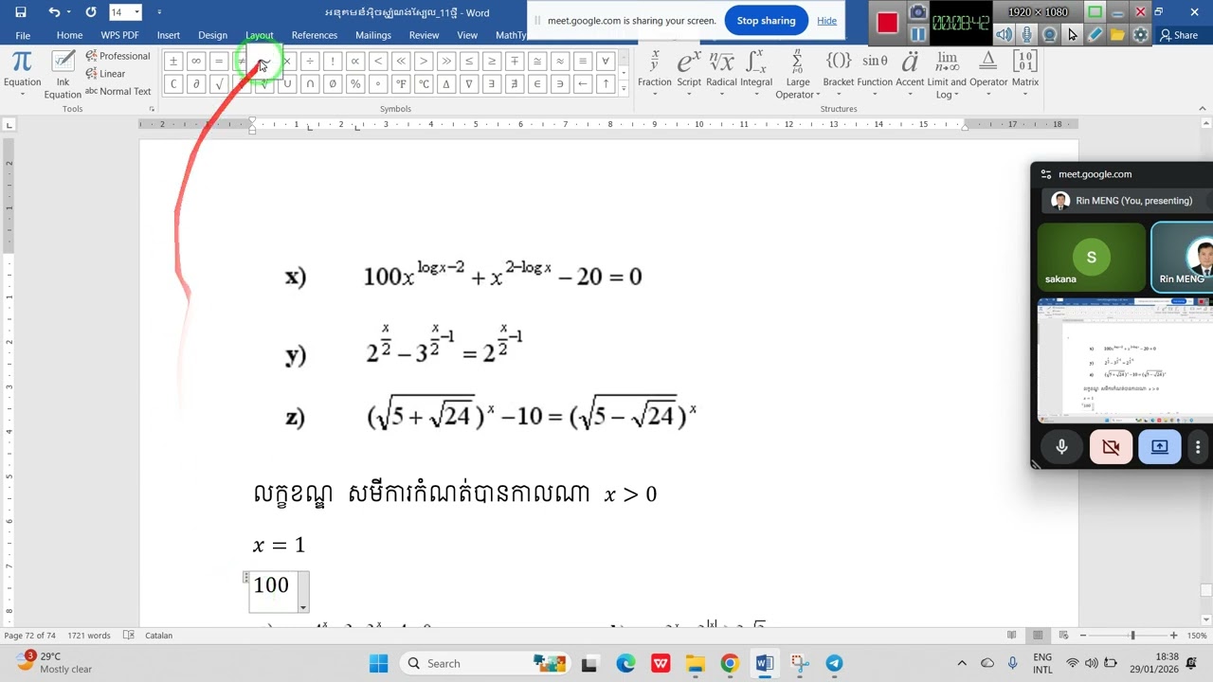Toggle recorder speaker audio capture
Screen dimensions: 1213x682
point(1004,35)
